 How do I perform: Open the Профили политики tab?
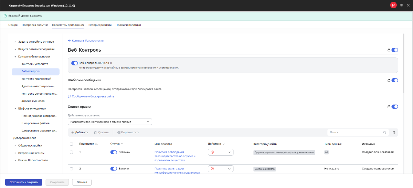tap(128, 25)
